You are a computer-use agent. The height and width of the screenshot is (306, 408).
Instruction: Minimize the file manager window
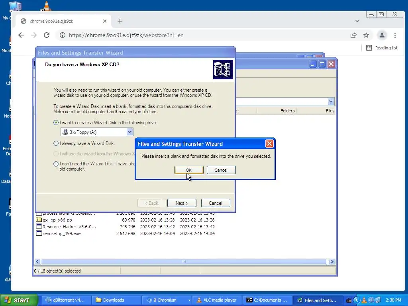point(313,64)
